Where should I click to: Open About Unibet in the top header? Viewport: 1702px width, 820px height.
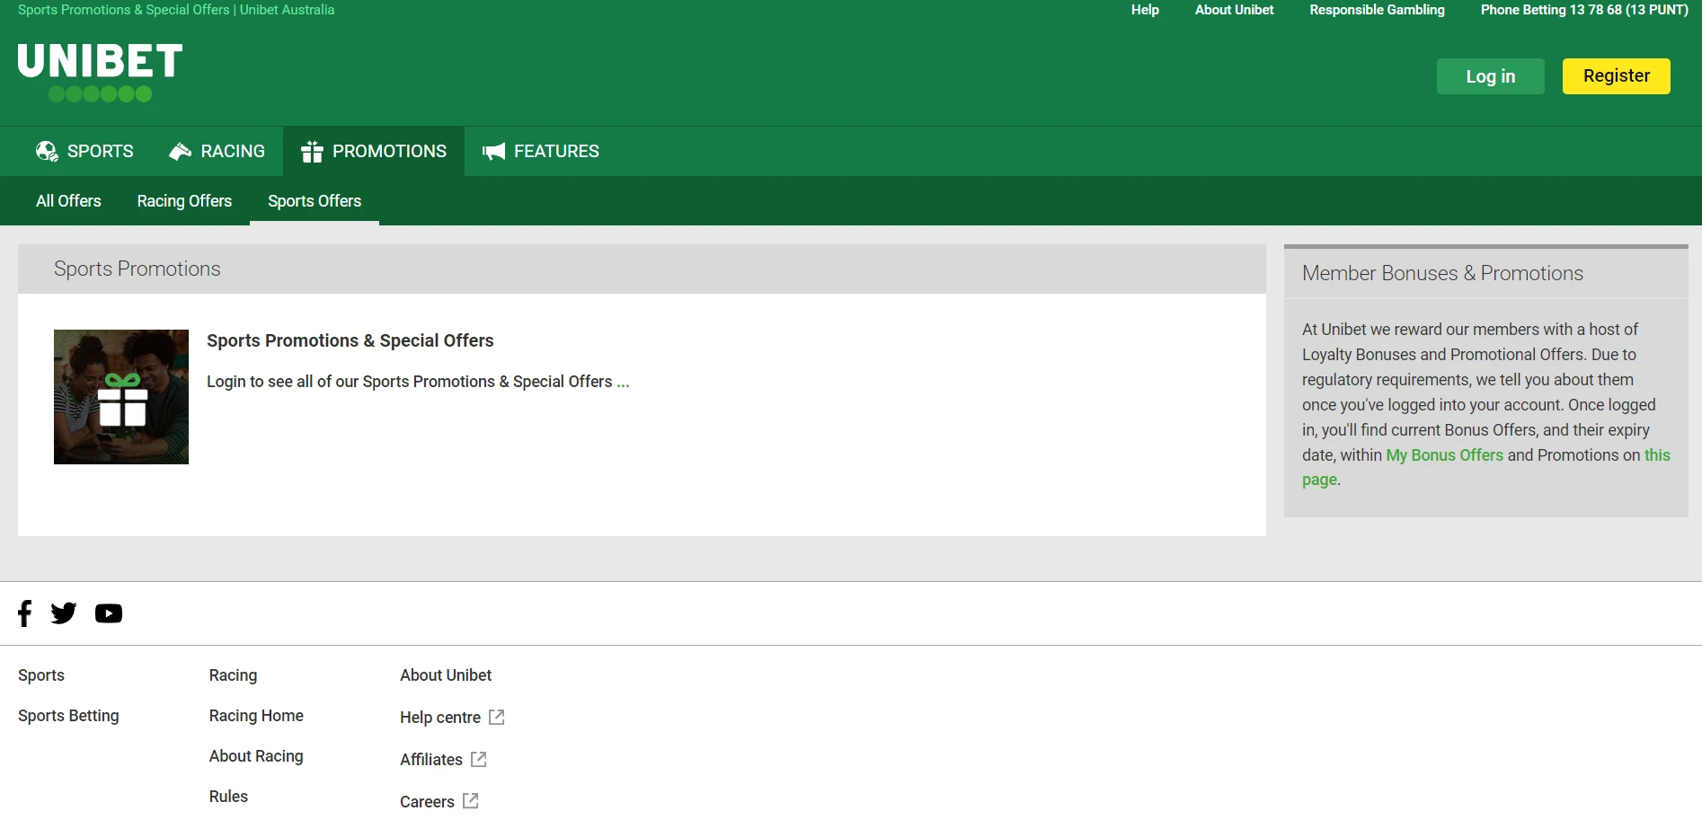[x=1234, y=10]
